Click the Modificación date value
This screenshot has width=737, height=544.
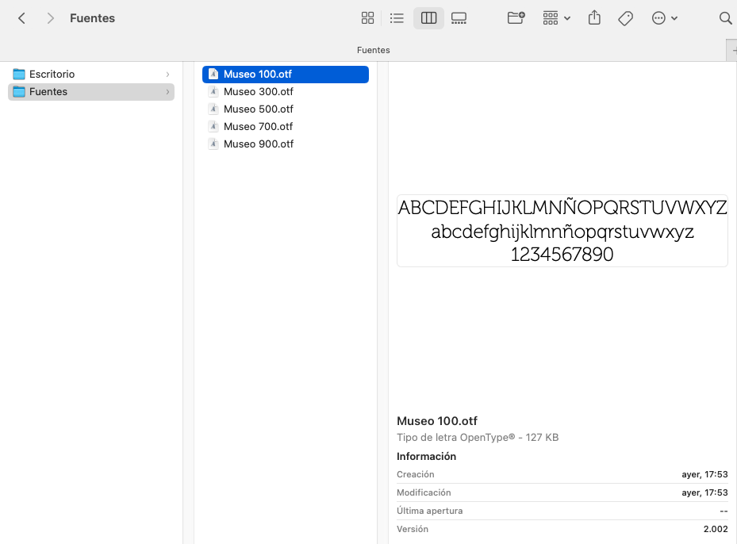(704, 492)
